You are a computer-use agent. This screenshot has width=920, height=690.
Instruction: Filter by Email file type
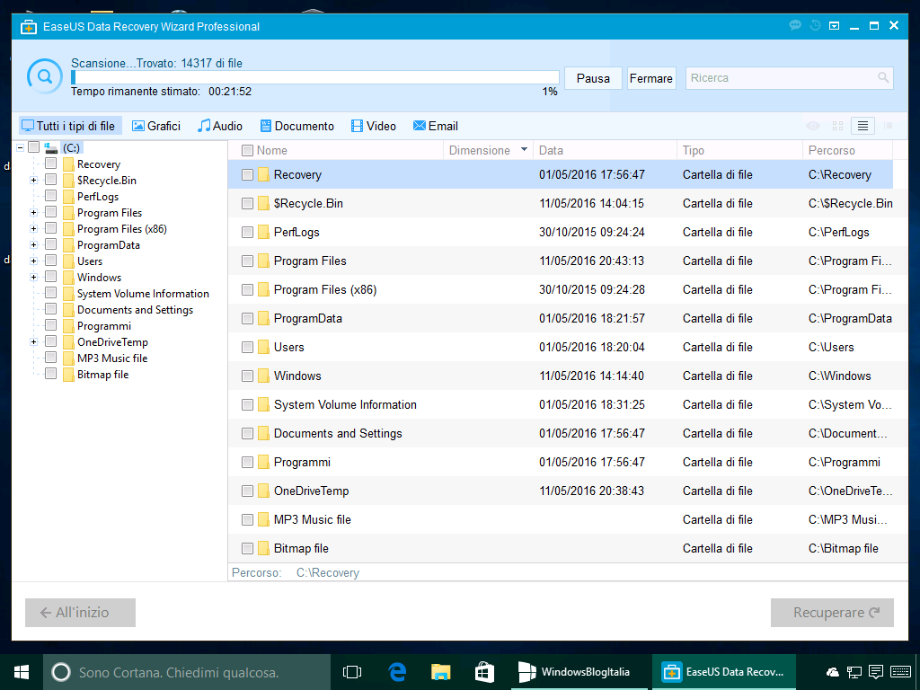(436, 126)
